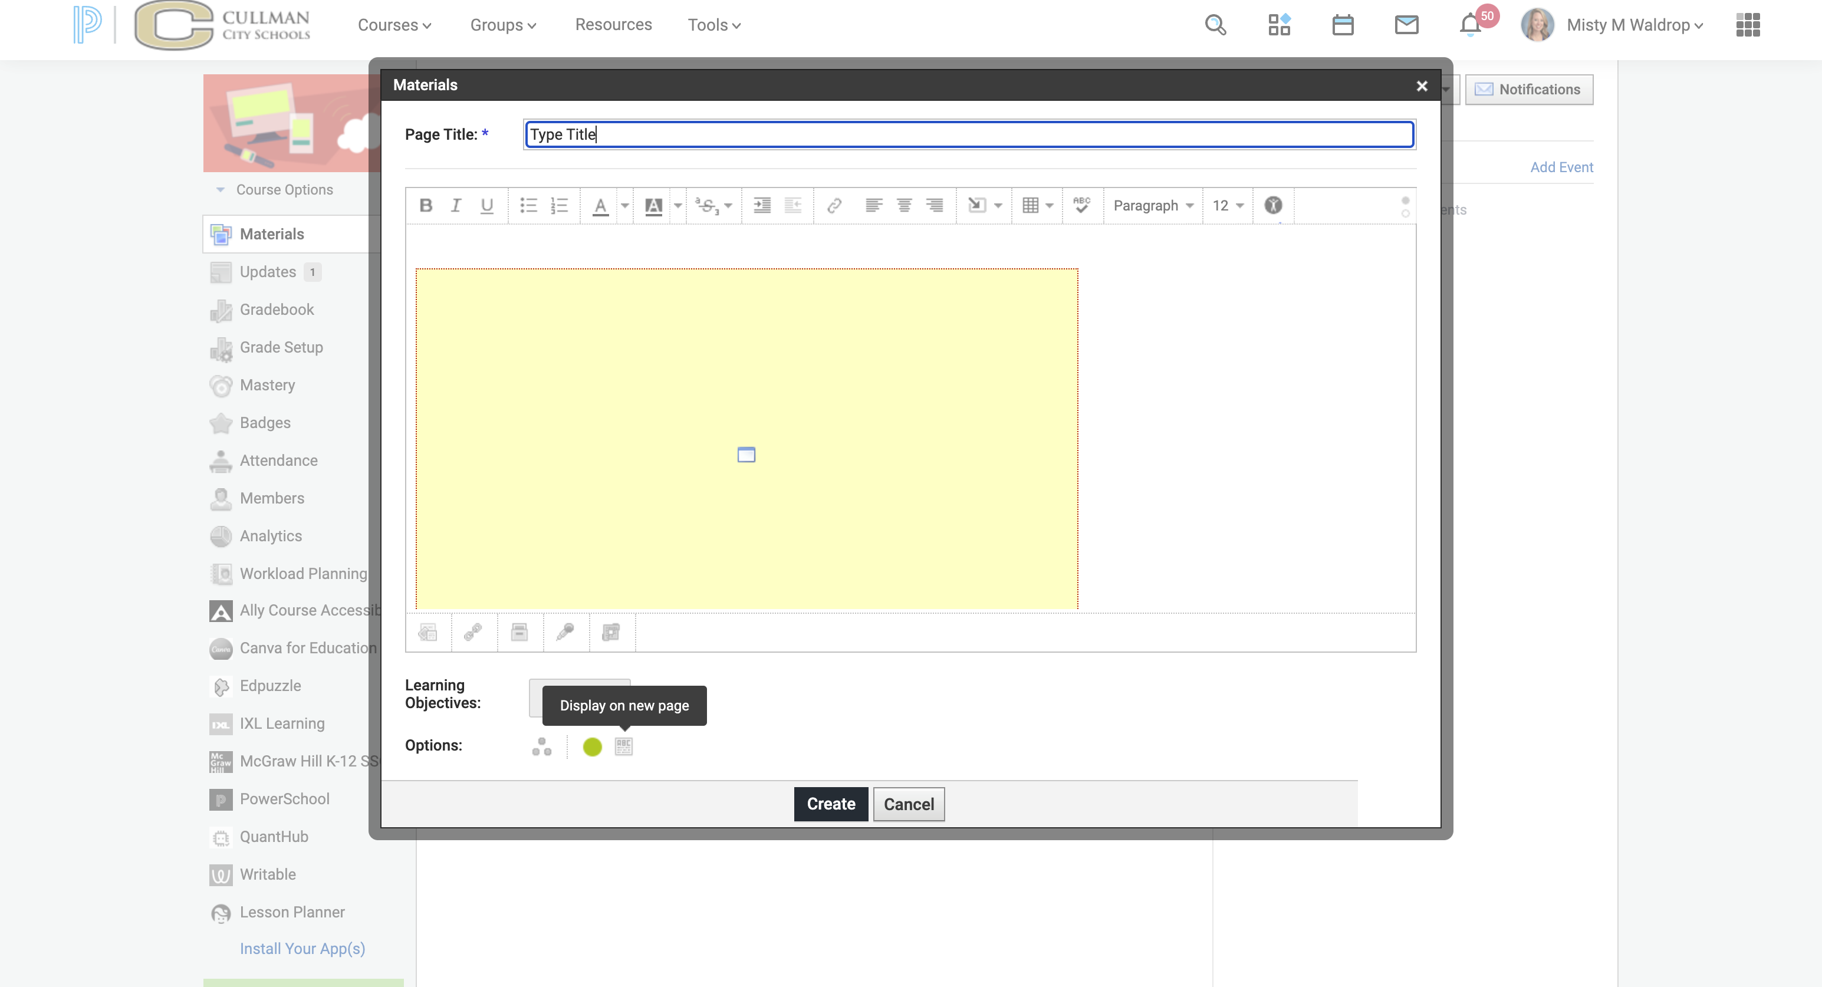
Task: Open the Resources menu item
Action: [x=613, y=25]
